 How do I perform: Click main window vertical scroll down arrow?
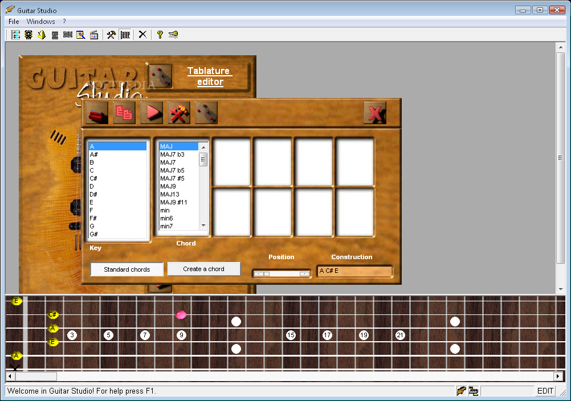[561, 290]
